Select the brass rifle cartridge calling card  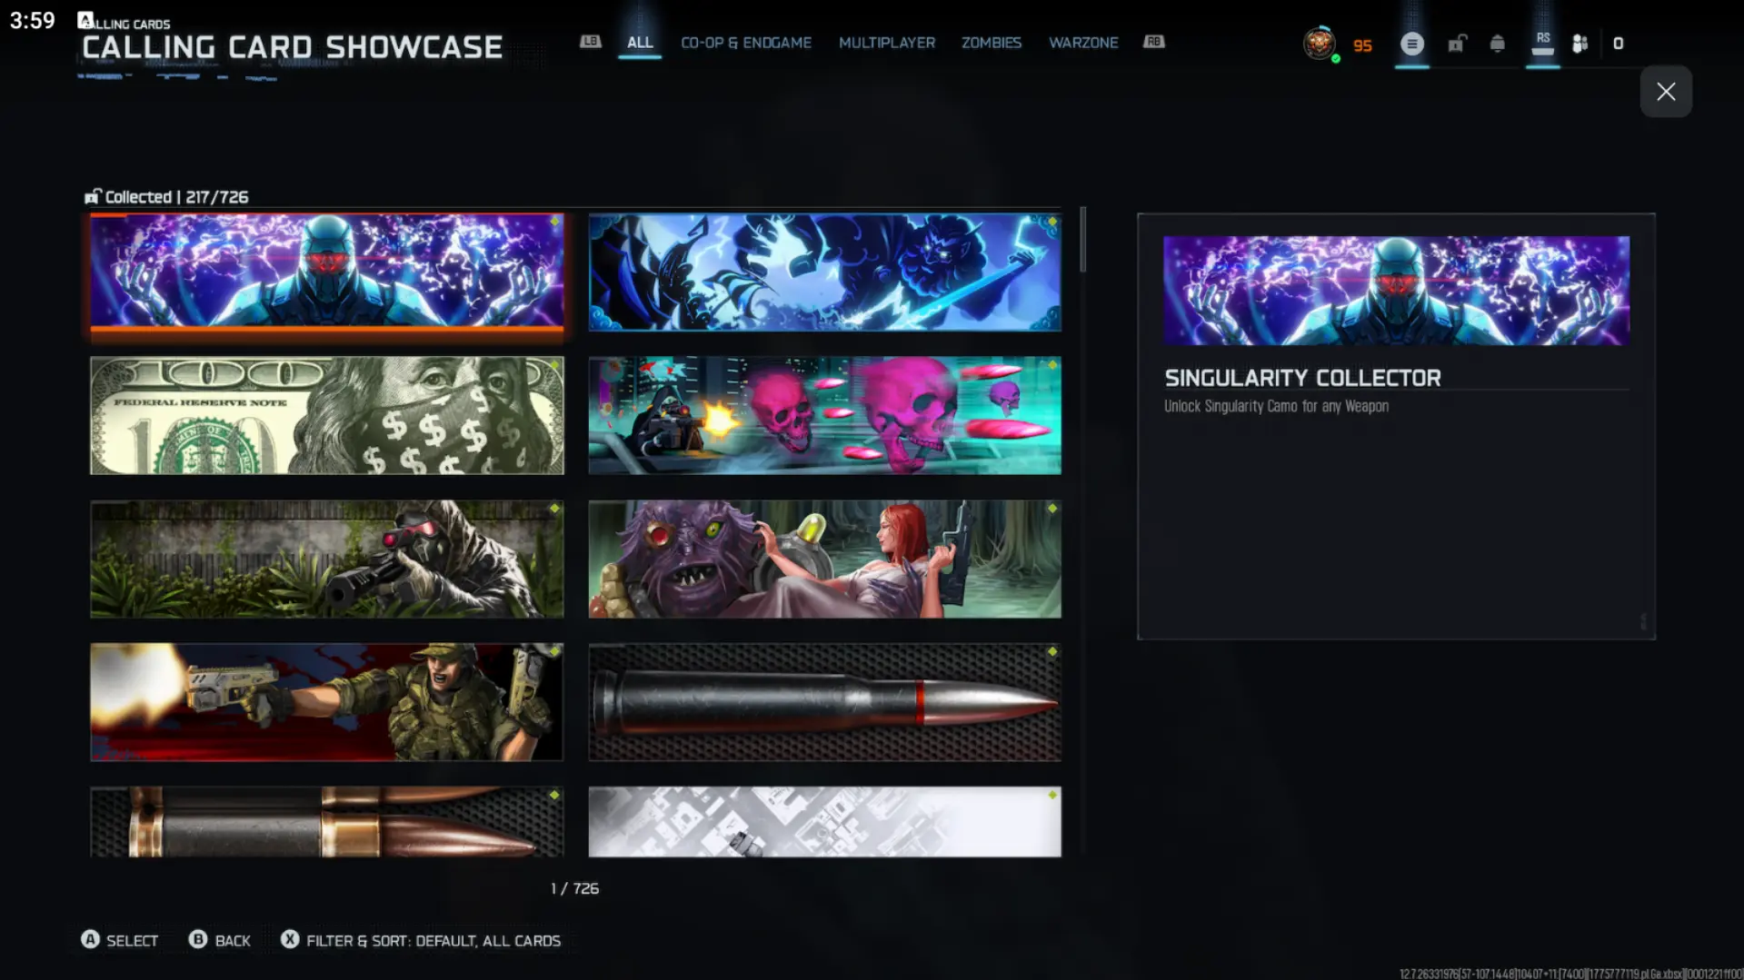pos(327,821)
